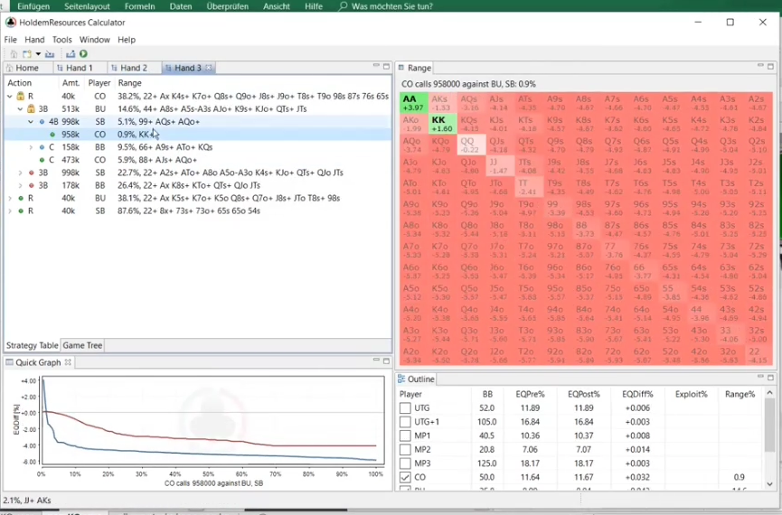Click the blue dot on the 4B 998k SB row
The width and height of the screenshot is (782, 515).
(42, 122)
